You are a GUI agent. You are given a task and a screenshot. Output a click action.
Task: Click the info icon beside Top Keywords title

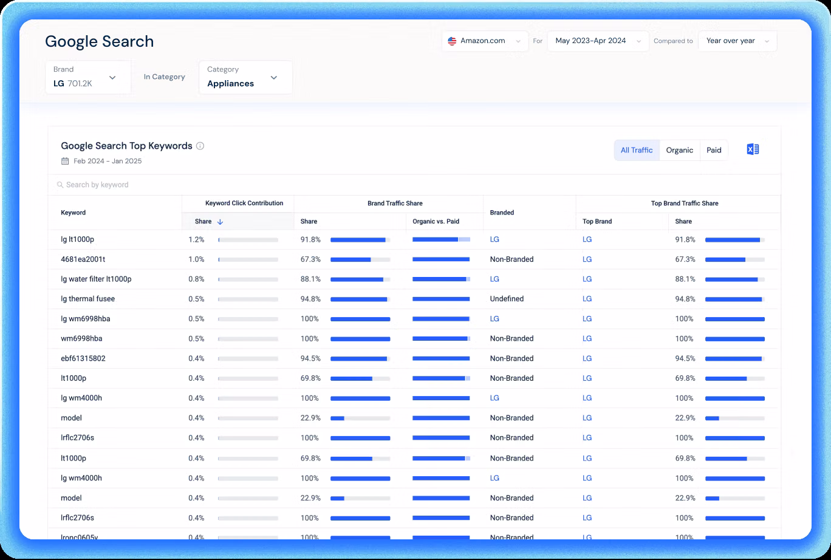(200, 146)
